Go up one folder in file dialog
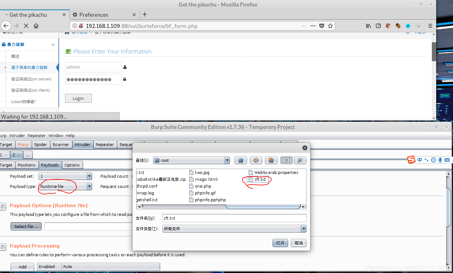Image resolution: width=453 pixels, height=273 pixels. click(241, 160)
